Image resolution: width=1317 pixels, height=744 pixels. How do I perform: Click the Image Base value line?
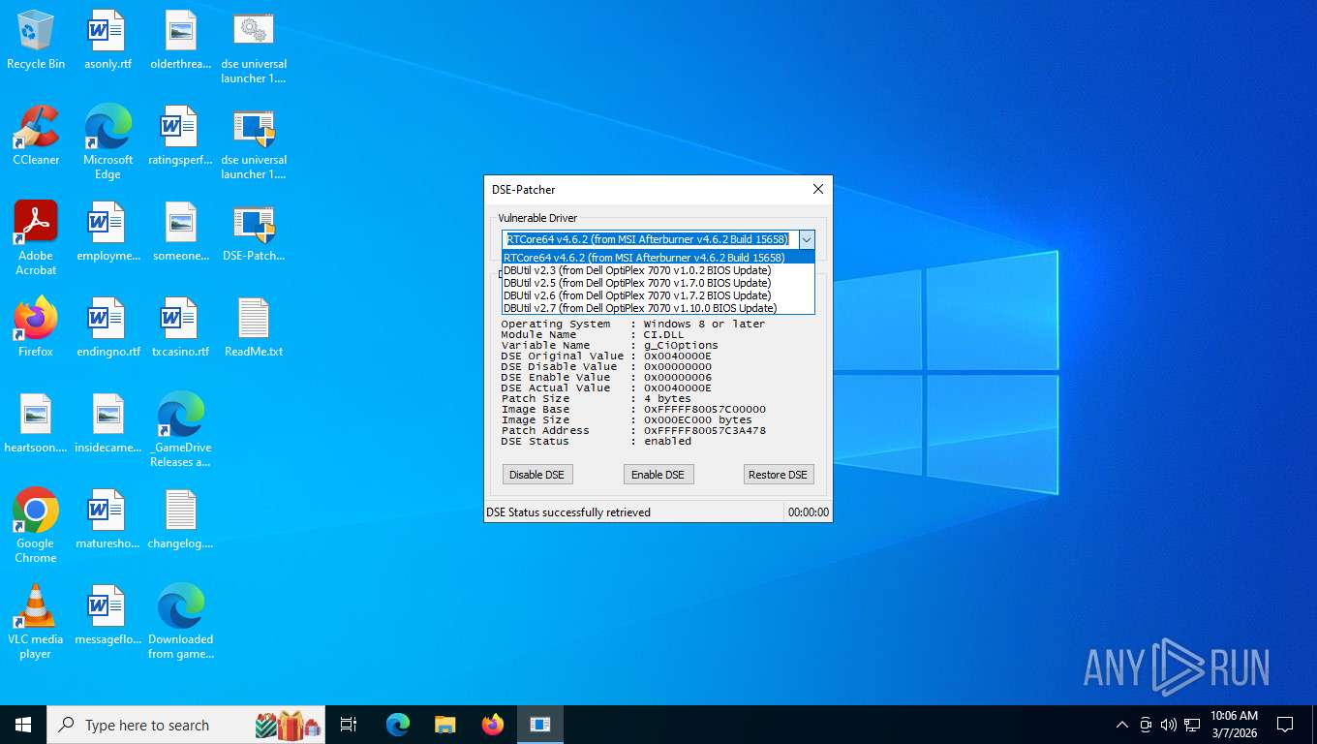click(633, 409)
